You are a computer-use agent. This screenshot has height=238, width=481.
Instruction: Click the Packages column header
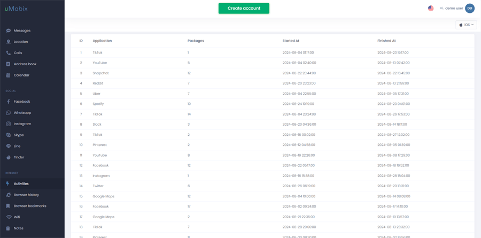(x=196, y=41)
